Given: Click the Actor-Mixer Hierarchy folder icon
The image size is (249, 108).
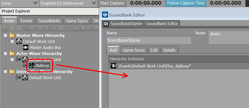Looking at the screenshot, I should pyautogui.click(x=12, y=53).
